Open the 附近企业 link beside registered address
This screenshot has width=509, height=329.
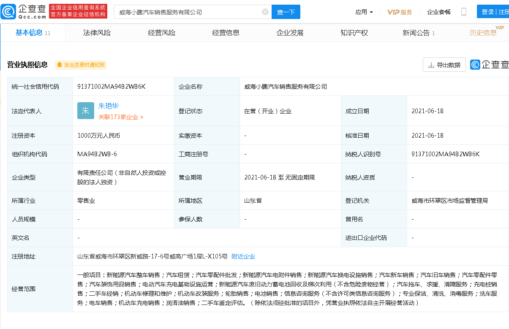coord(242,256)
